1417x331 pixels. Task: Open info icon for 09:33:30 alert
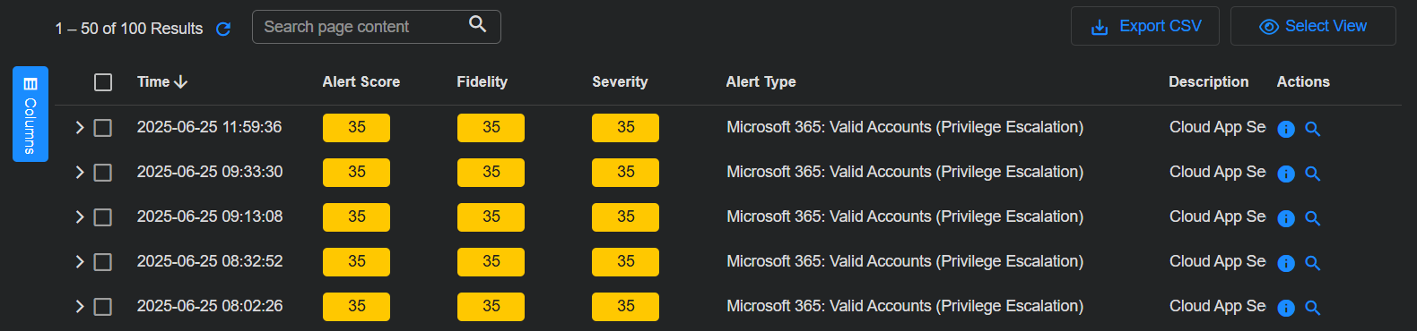pyautogui.click(x=1286, y=174)
